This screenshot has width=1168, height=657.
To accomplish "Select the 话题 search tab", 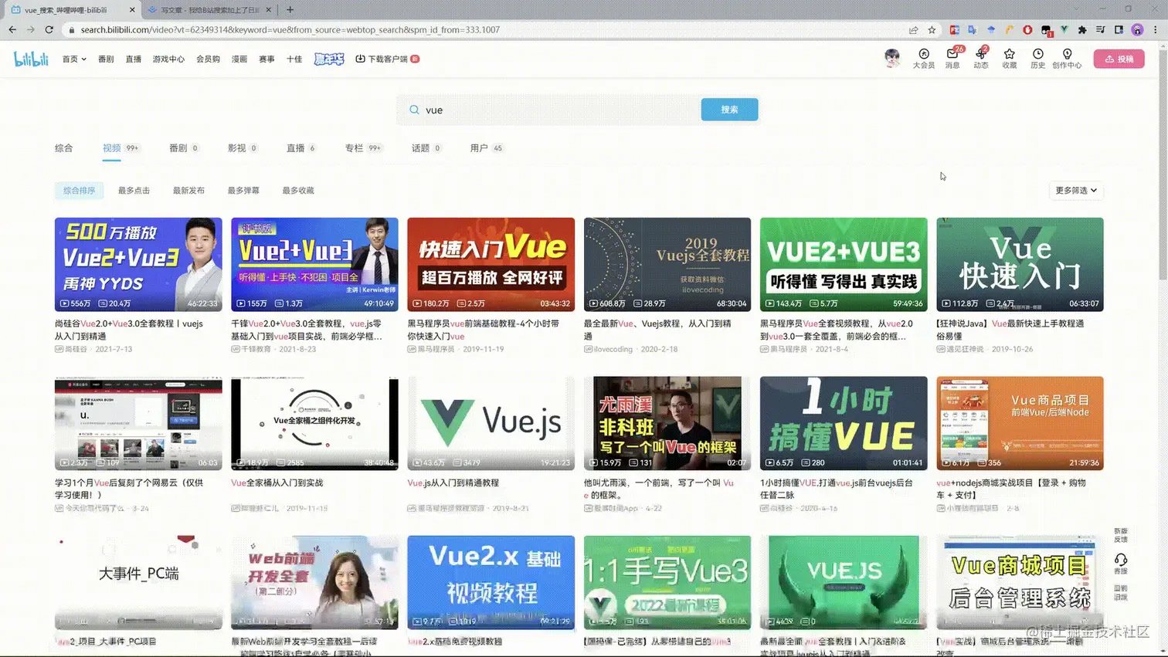I will (426, 148).
